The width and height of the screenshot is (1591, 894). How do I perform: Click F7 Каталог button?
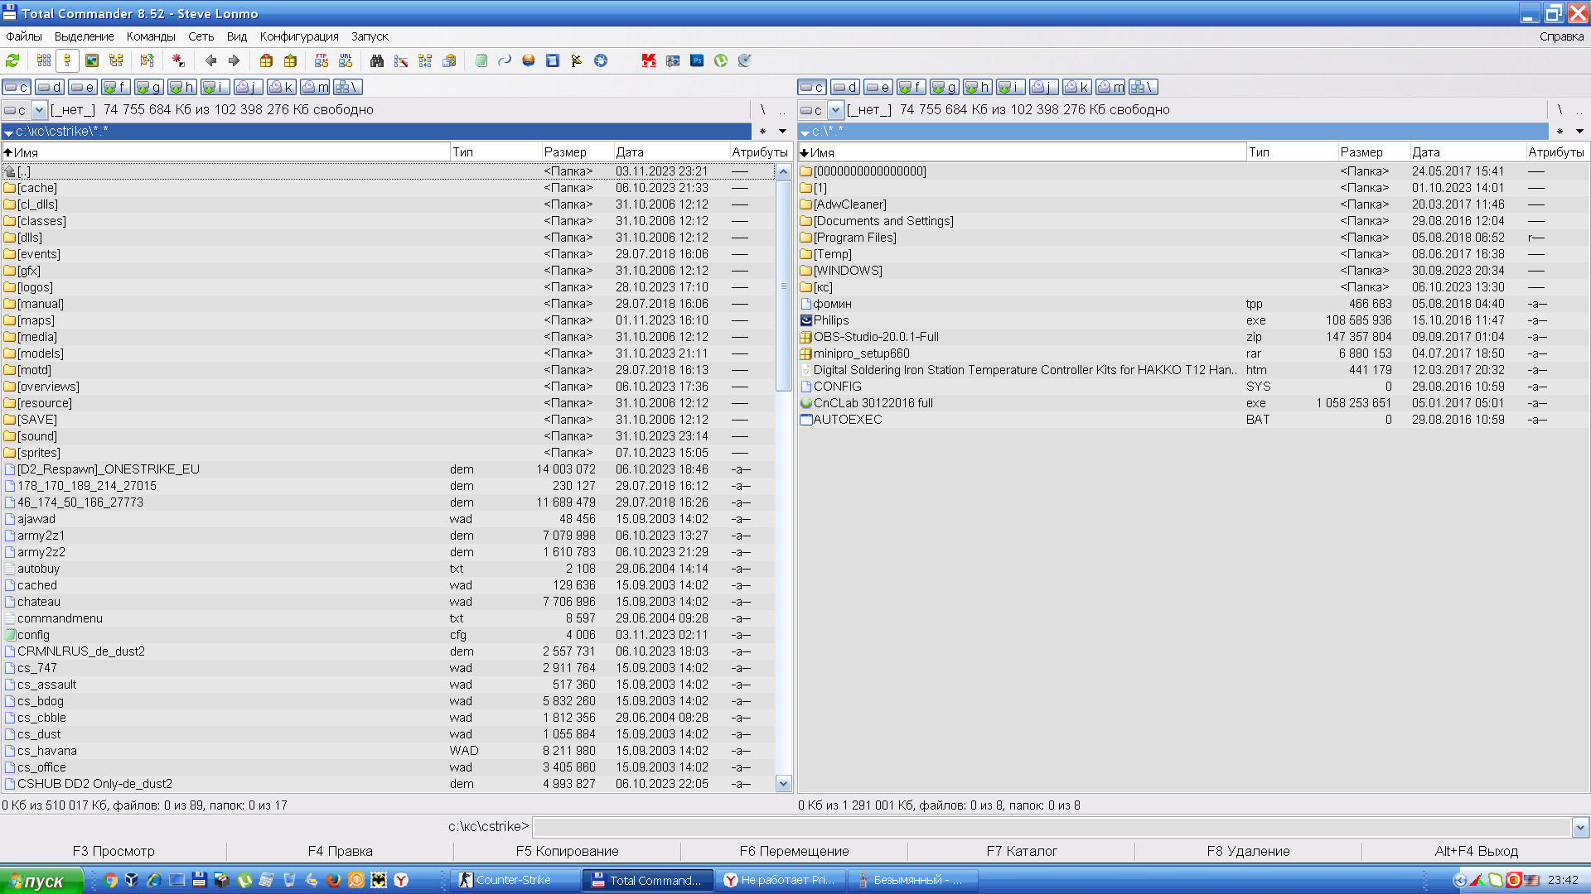click(1022, 851)
